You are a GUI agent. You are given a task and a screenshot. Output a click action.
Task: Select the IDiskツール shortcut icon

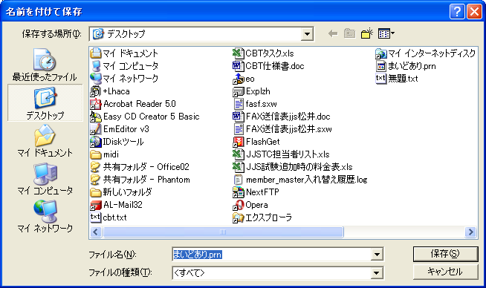(x=96, y=142)
